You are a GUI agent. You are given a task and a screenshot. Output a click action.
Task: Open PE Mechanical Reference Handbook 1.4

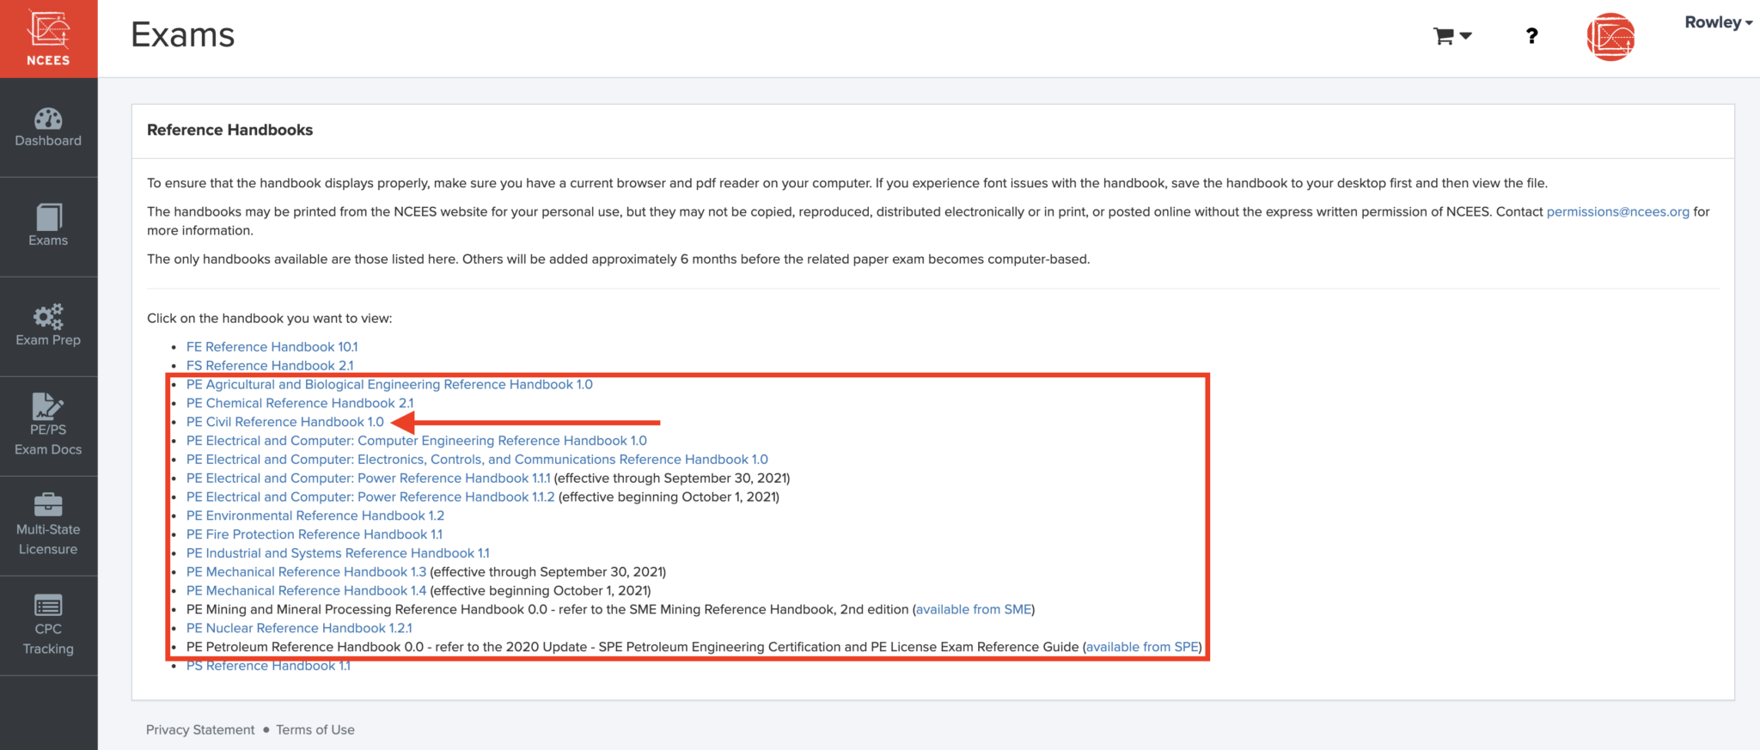click(306, 591)
